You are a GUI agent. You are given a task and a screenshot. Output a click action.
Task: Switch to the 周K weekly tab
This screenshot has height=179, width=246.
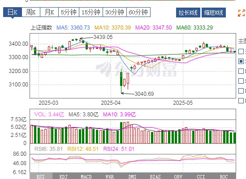31,12
